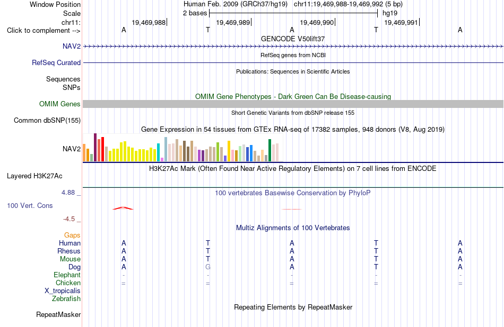This screenshot has width=504, height=327.
Task: Select the Scale track label
Action: pyautogui.click(x=72, y=13)
